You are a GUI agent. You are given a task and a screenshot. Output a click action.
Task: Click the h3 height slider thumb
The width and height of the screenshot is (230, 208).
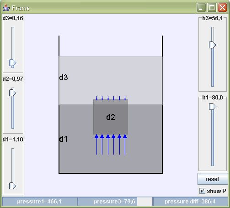(x=213, y=45)
